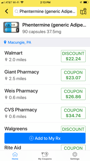Open the Rite Aid coupon box
The height and width of the screenshot is (161, 90).
pyautogui.click(x=73, y=147)
